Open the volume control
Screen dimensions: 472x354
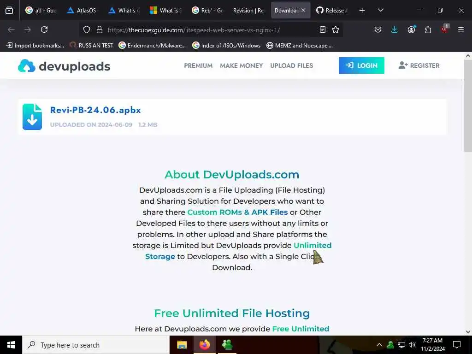(x=412, y=345)
